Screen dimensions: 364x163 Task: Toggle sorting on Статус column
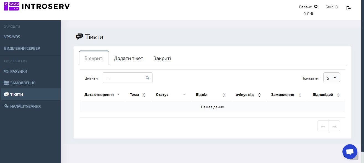click(x=184, y=95)
